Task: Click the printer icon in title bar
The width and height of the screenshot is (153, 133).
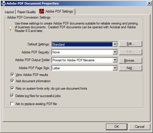Action: point(3,3)
